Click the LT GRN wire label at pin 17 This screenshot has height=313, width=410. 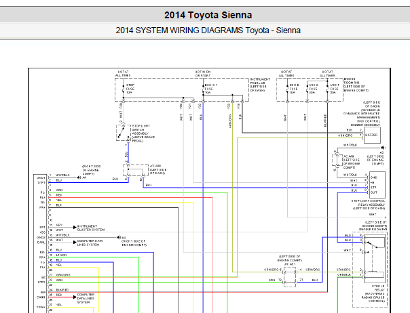[61, 255]
